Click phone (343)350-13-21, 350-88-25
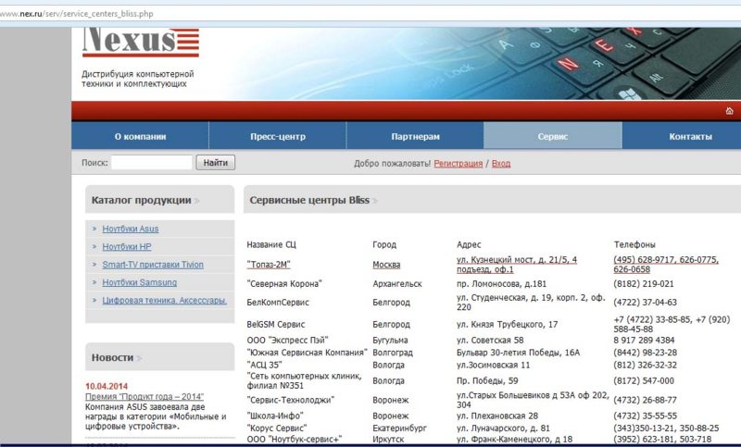 point(666,428)
